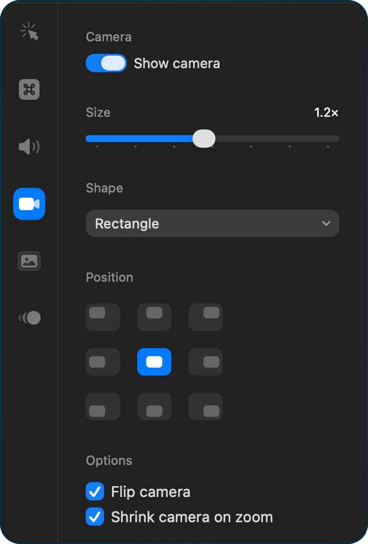
Task: Open the motion blur settings icon
Action: coord(29,318)
